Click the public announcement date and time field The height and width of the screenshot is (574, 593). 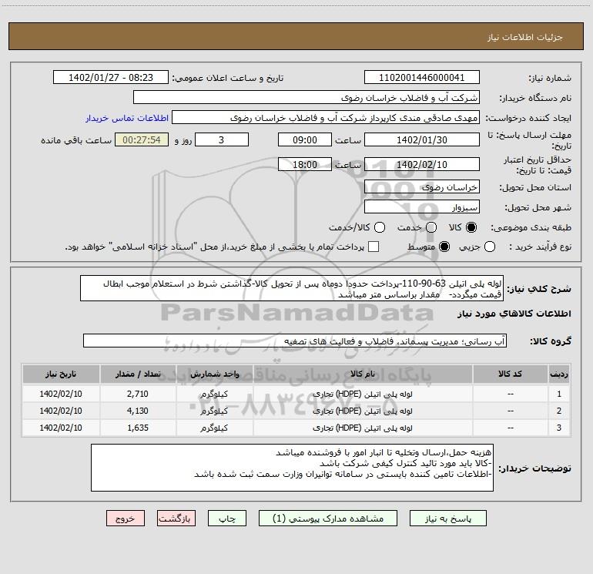pyautogui.click(x=111, y=78)
